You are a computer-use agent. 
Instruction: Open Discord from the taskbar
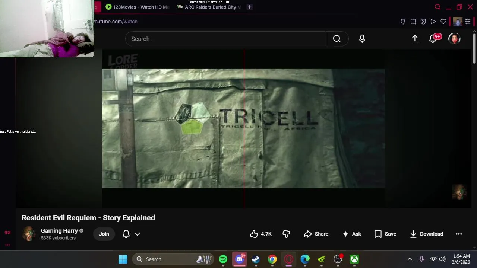point(240,259)
